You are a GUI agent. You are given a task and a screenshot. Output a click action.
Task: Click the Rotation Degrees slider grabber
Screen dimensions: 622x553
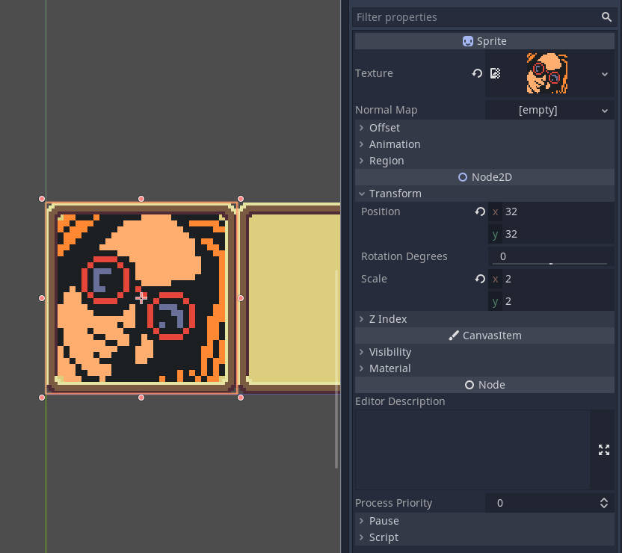[550, 263]
